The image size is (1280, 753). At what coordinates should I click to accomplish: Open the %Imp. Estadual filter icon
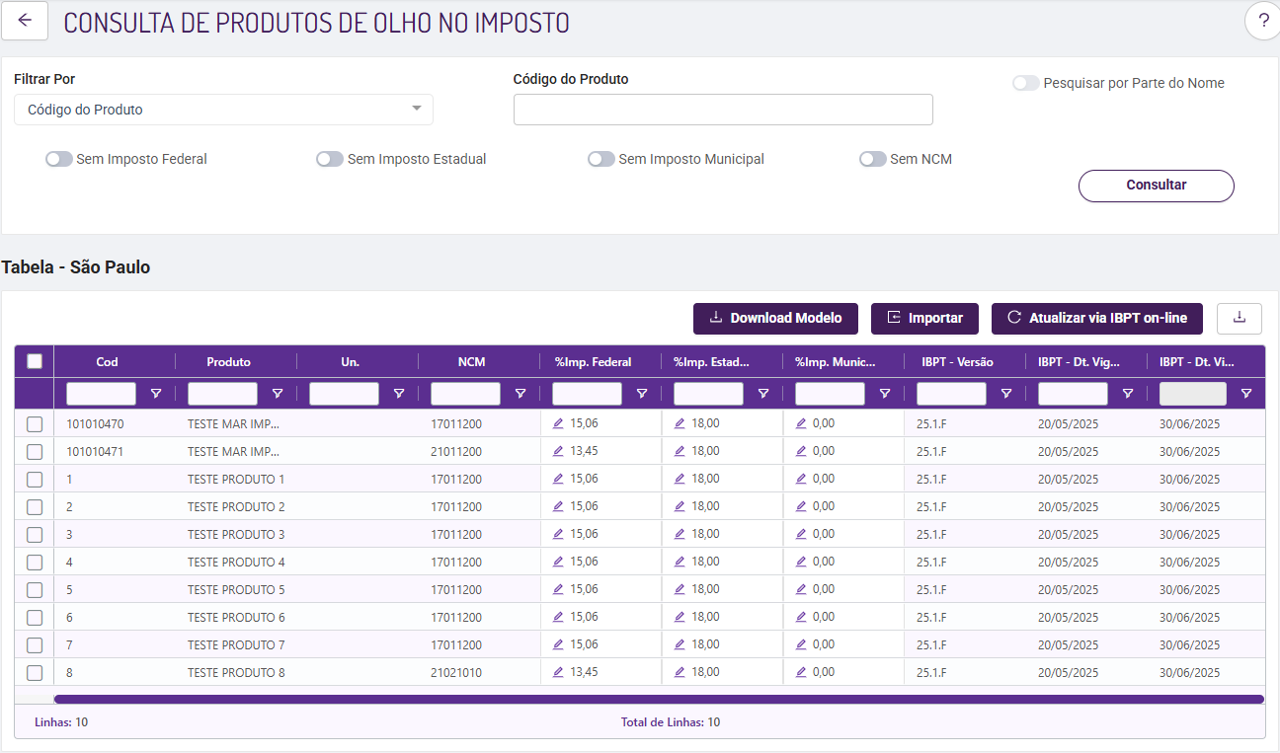point(763,394)
